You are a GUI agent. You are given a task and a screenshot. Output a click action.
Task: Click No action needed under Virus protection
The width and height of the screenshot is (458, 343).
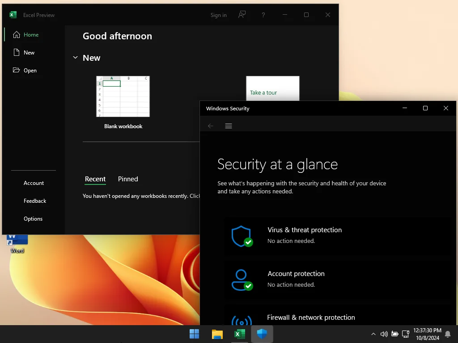[291, 241]
